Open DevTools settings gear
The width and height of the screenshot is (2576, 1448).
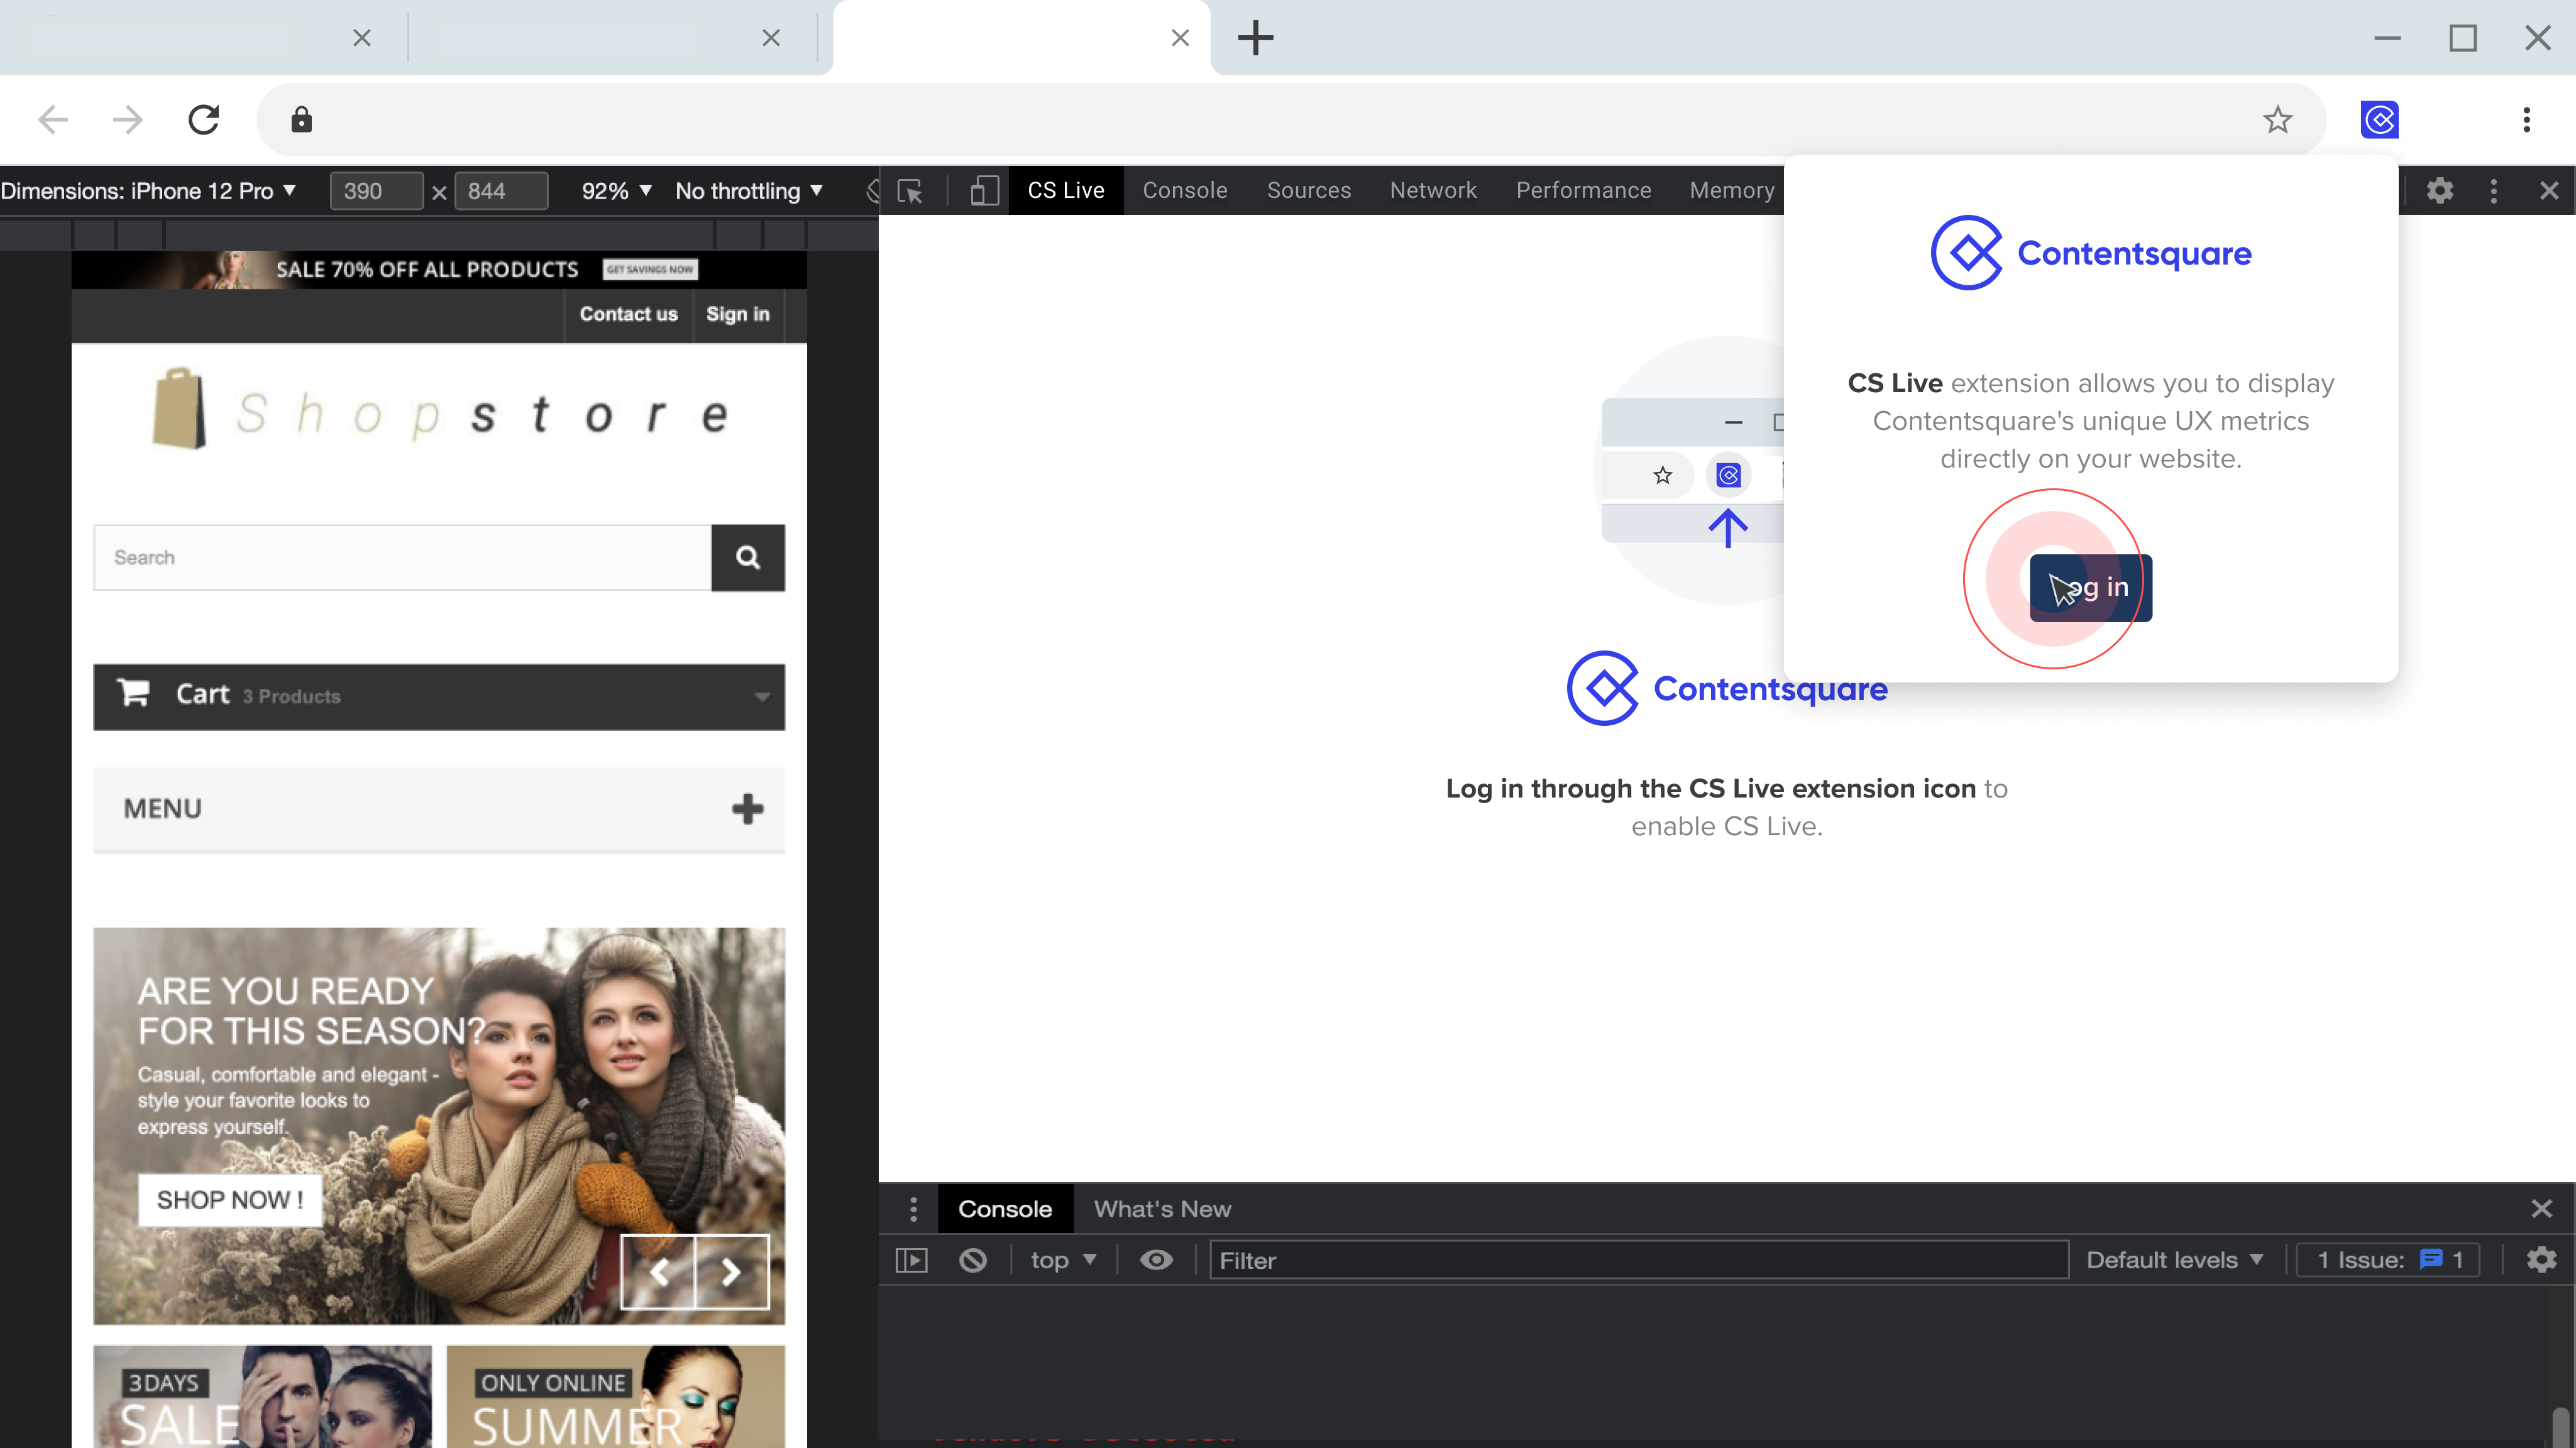coord(2440,190)
